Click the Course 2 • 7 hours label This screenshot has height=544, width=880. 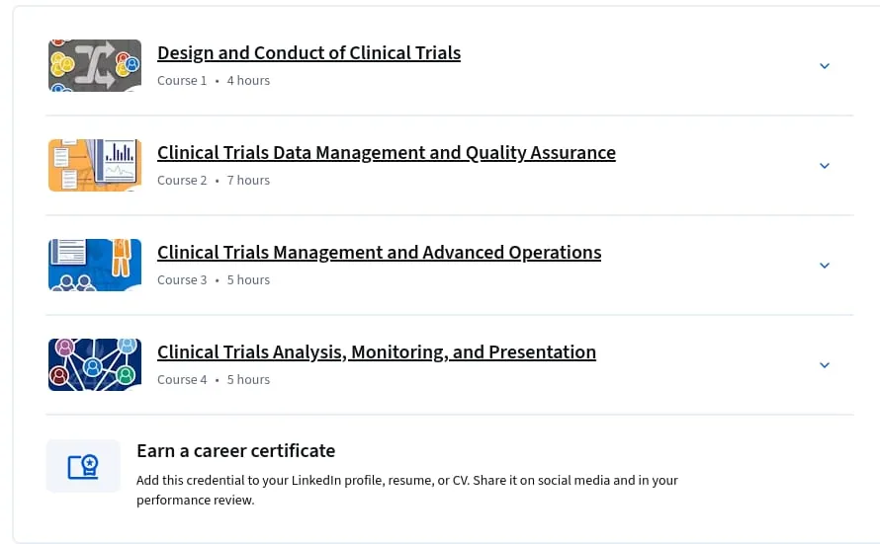tap(214, 181)
